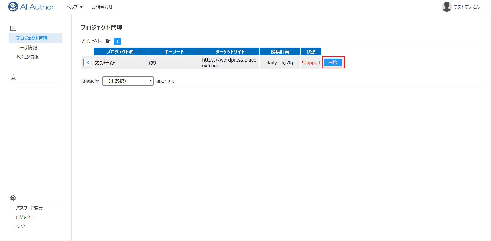Open the お問合わせ contact page
This screenshot has width=491, height=241.
pos(102,7)
